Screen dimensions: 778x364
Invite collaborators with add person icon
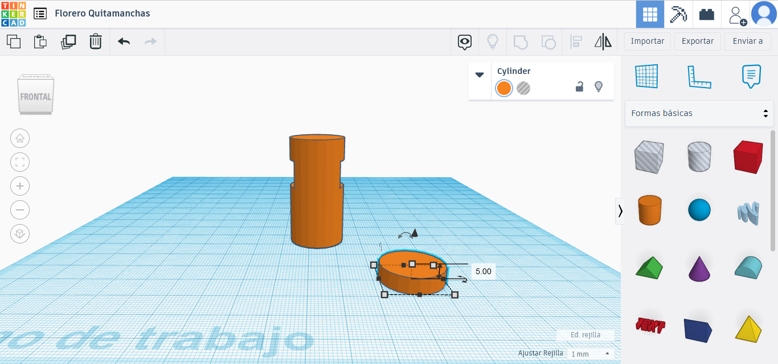pyautogui.click(x=737, y=15)
